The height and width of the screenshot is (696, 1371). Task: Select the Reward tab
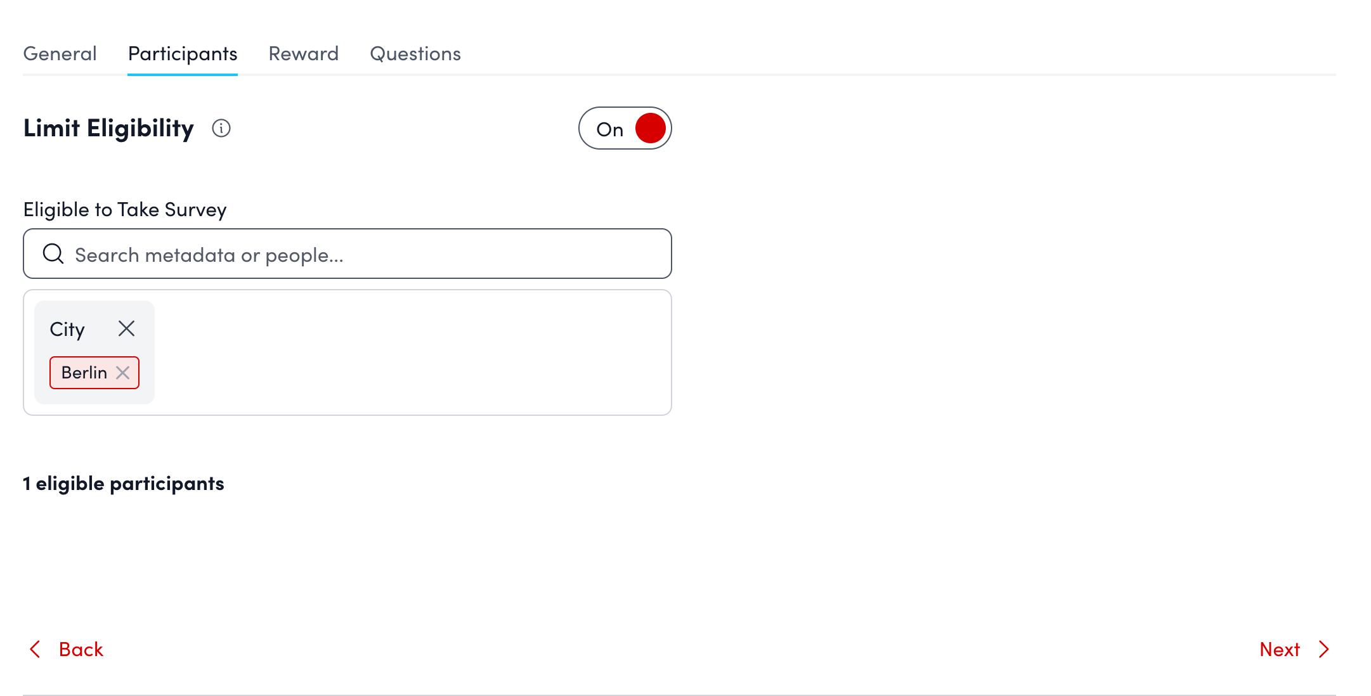[303, 53]
